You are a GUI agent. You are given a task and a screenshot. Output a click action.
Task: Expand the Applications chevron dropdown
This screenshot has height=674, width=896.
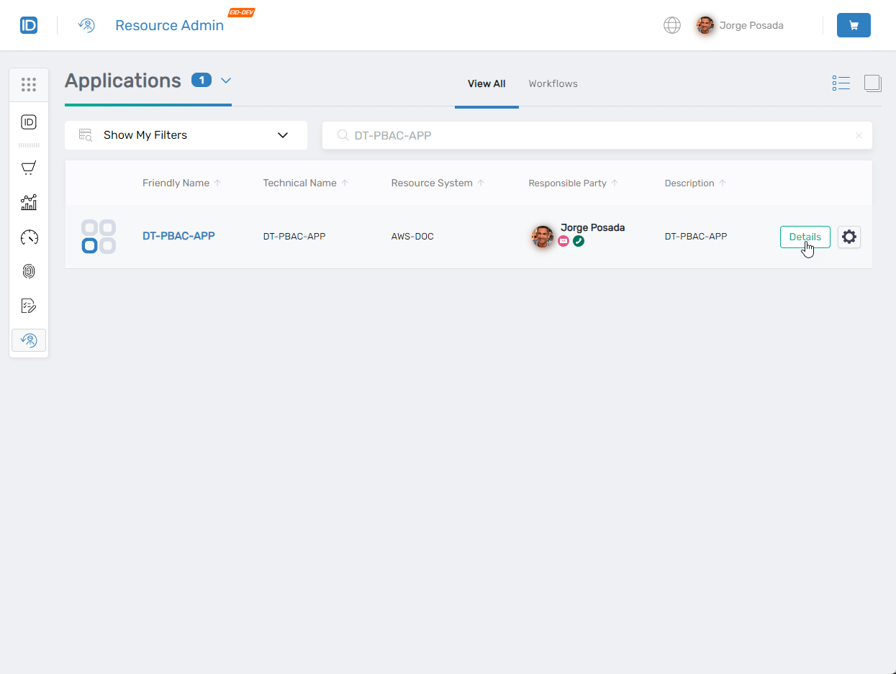[x=226, y=81]
